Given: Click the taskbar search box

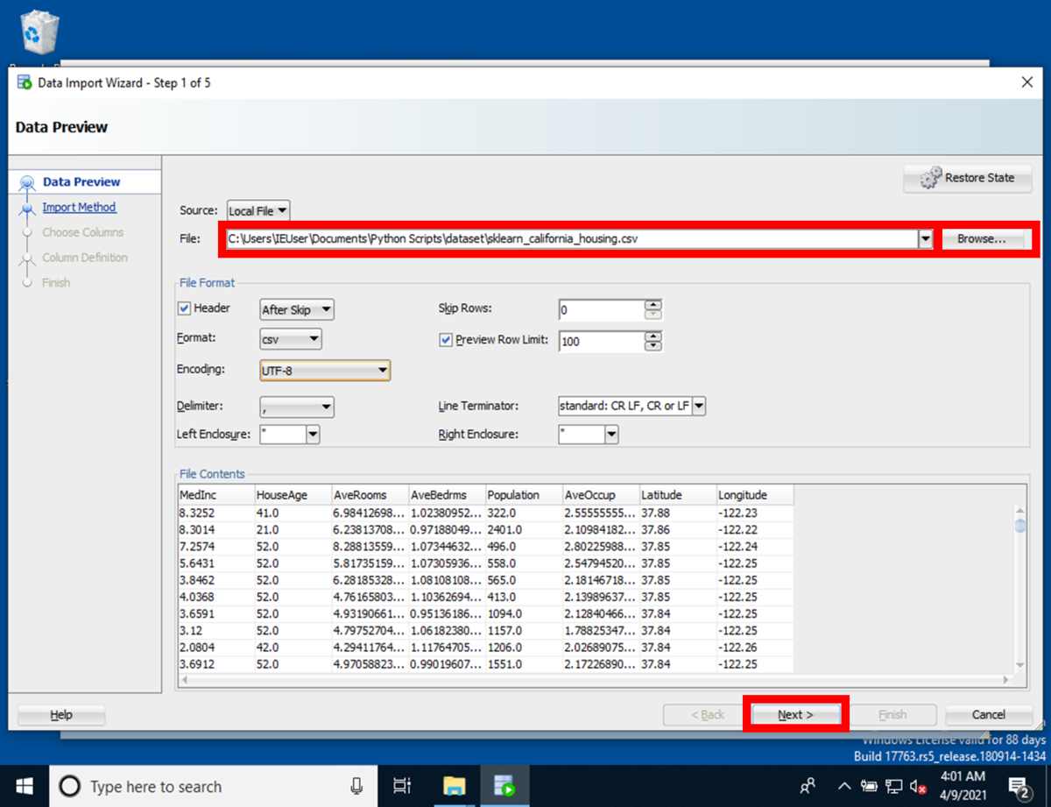Looking at the screenshot, I should pyautogui.click(x=213, y=786).
